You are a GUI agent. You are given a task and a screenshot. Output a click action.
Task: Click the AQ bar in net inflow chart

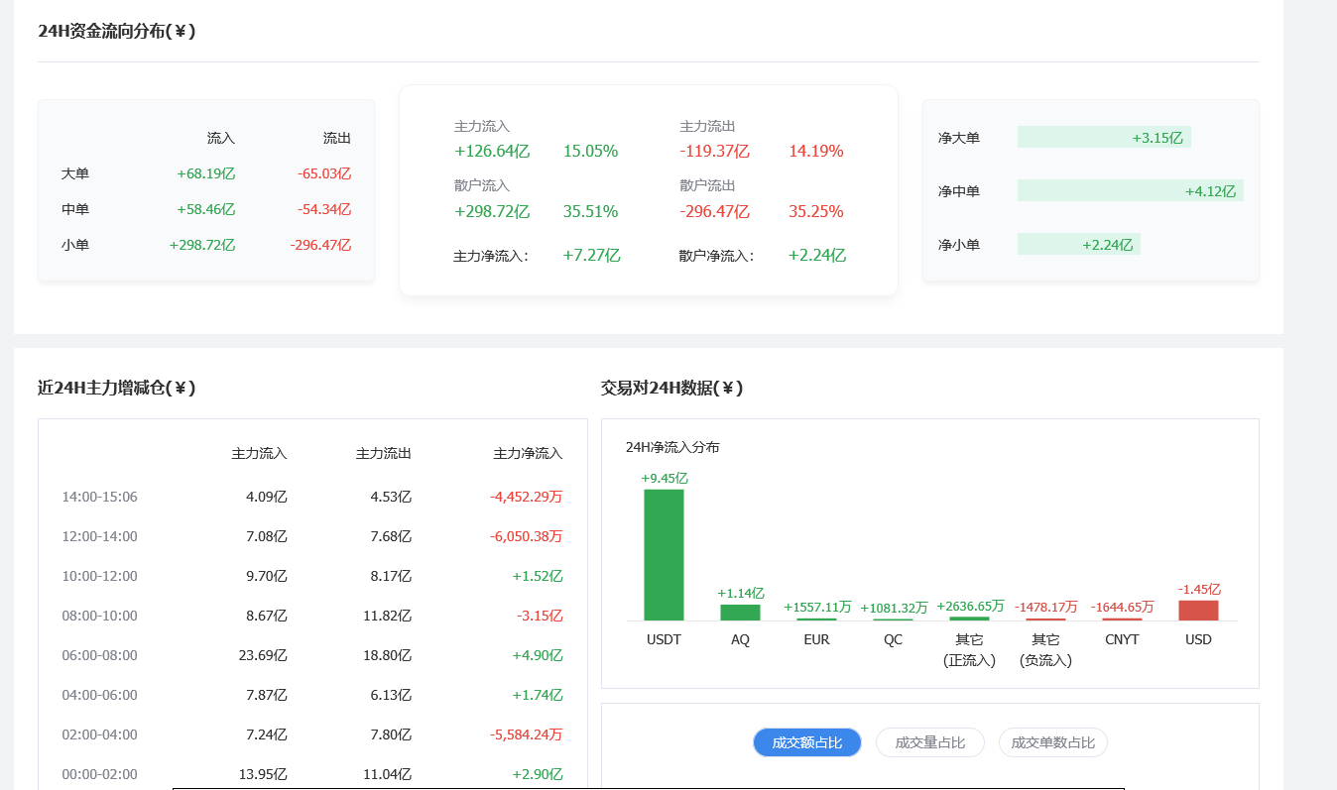coord(740,613)
